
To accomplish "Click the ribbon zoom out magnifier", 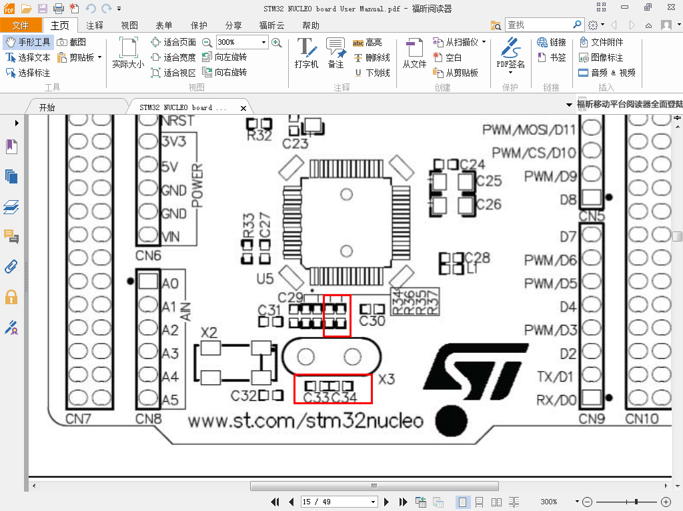I will click(x=207, y=42).
